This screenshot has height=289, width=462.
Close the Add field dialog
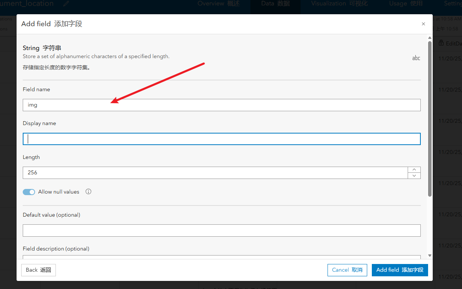point(423,24)
